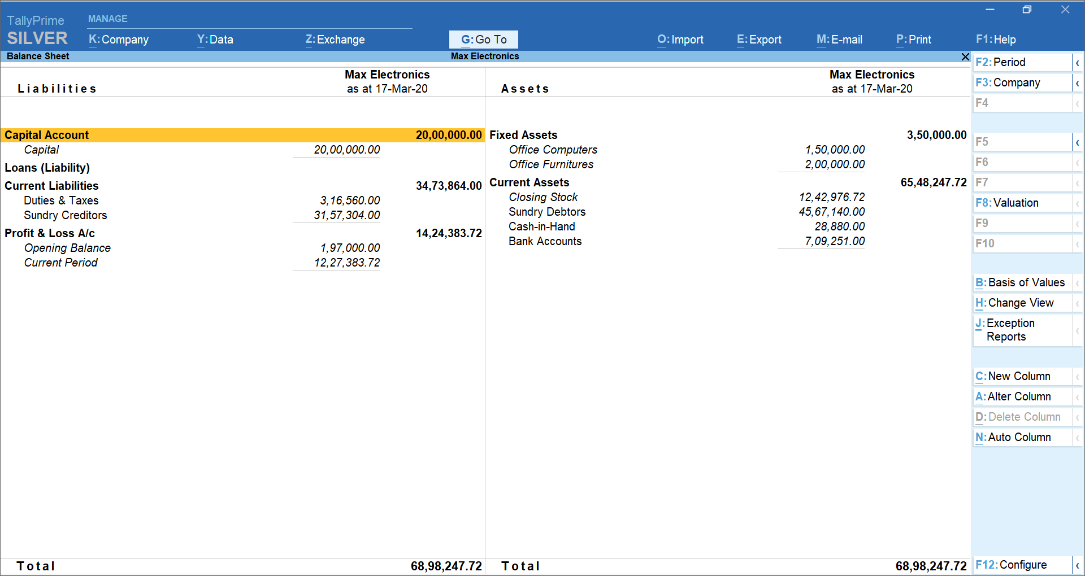This screenshot has height=576, width=1085.
Task: Open the E: Export menu
Action: (x=759, y=40)
